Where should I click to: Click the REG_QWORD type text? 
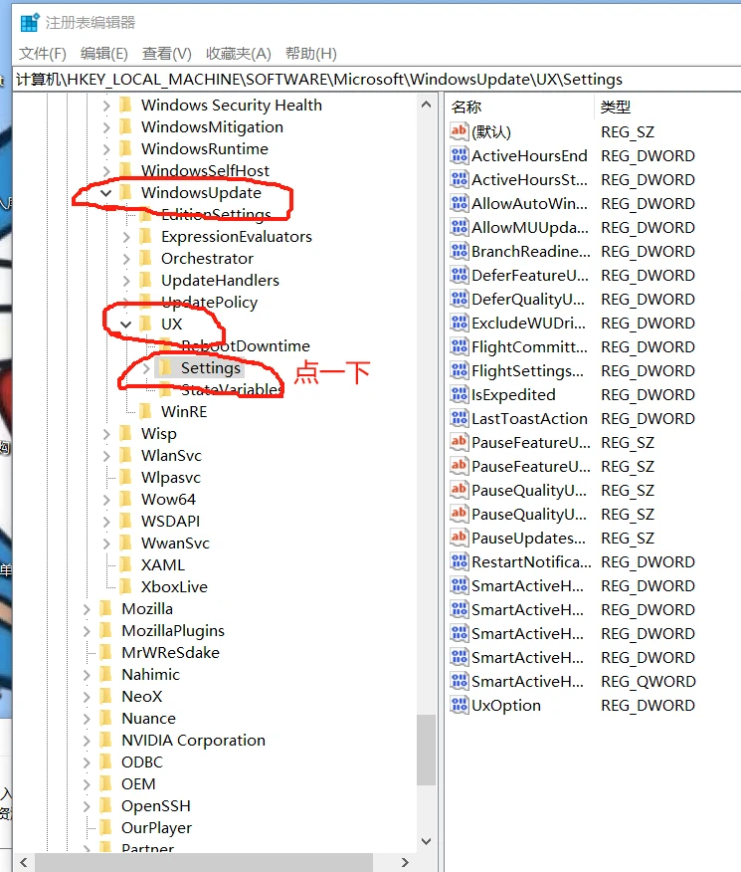pos(648,682)
